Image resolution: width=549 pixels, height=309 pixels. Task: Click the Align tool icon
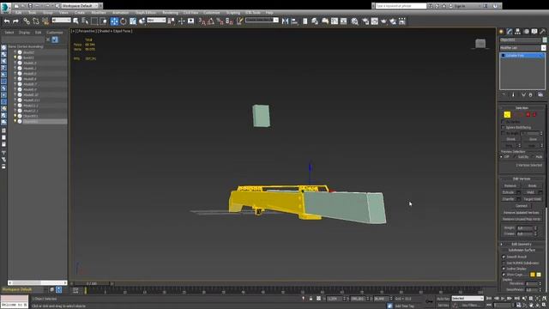(294, 21)
